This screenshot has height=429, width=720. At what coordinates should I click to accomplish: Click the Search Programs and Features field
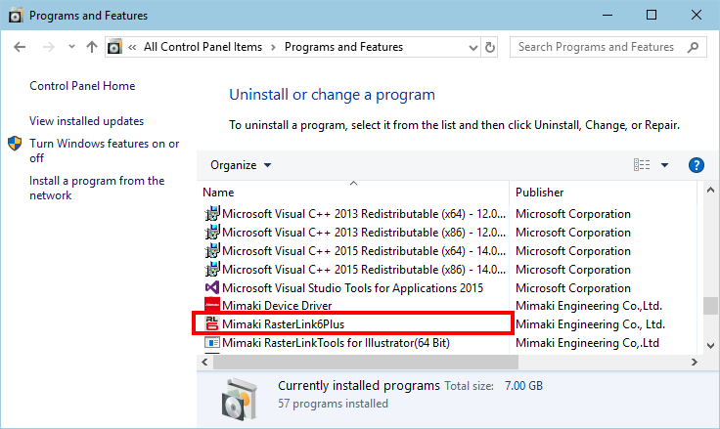pyautogui.click(x=597, y=47)
